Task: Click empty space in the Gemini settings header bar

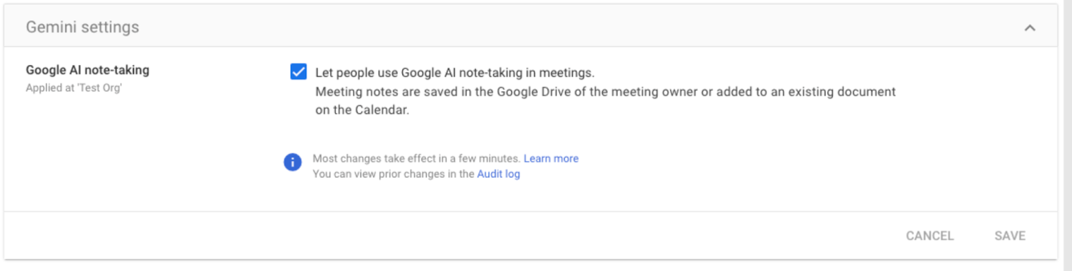Action: point(536,27)
